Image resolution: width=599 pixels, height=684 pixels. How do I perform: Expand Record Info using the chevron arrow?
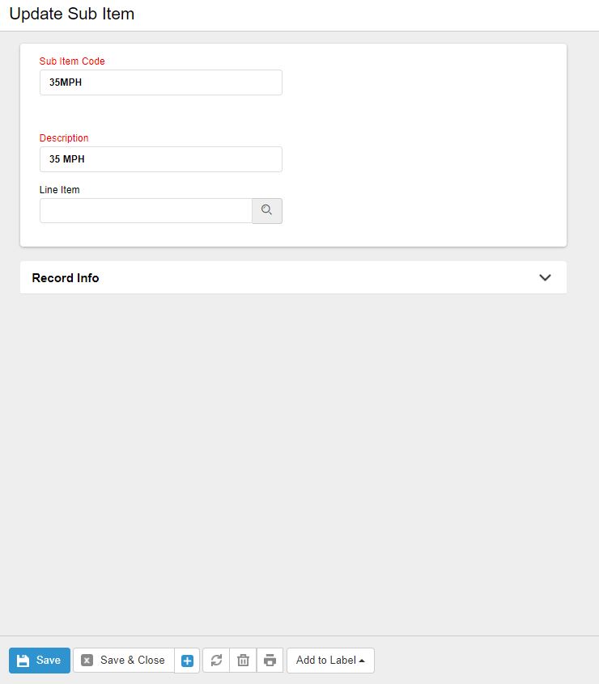point(545,277)
